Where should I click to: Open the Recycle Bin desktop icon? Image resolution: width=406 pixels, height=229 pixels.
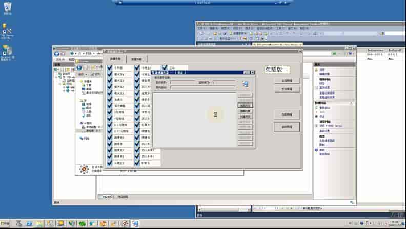(x=7, y=6)
